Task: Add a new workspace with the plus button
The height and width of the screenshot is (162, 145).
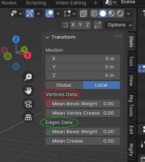Action: 95,3
